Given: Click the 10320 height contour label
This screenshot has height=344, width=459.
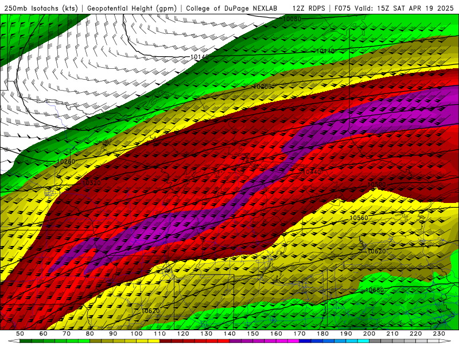Looking at the screenshot, I should [92, 183].
